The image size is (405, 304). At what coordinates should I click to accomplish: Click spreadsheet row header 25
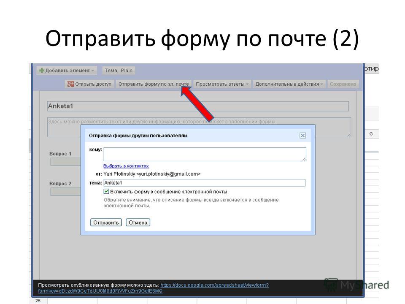[38, 301]
